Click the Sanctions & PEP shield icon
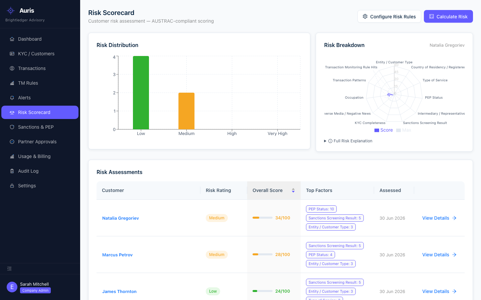Viewport: 481px width, 300px height. click(12, 127)
